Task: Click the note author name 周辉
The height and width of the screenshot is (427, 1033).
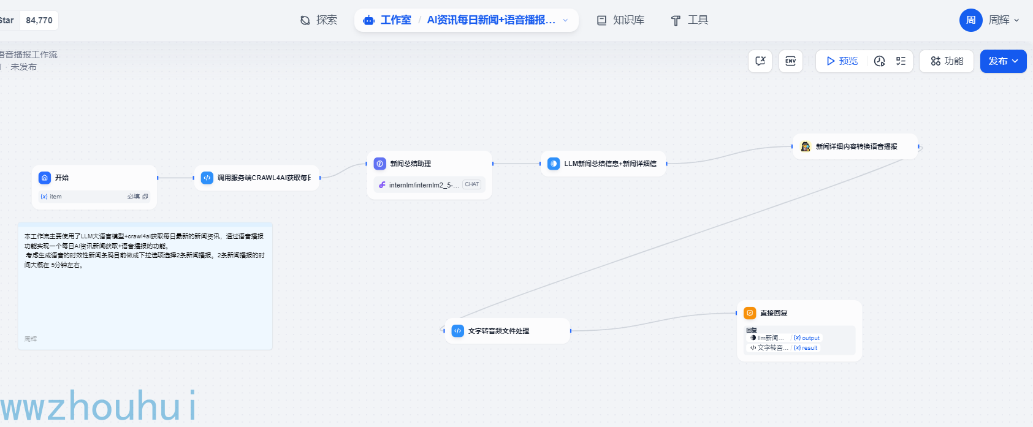Action: [x=31, y=339]
